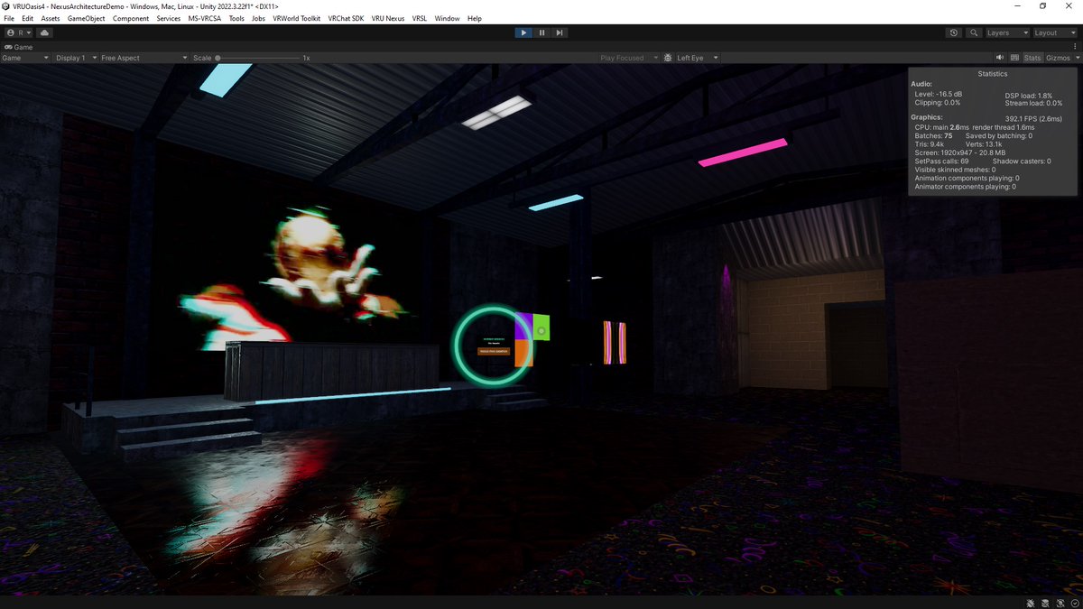This screenshot has width=1083, height=609.
Task: Open the Unity search magnifier
Action: [x=974, y=32]
